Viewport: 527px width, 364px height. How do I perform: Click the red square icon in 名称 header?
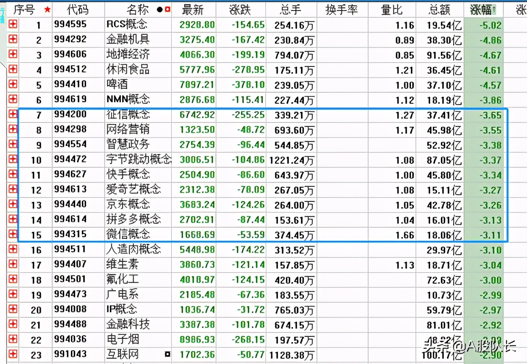coord(167,10)
